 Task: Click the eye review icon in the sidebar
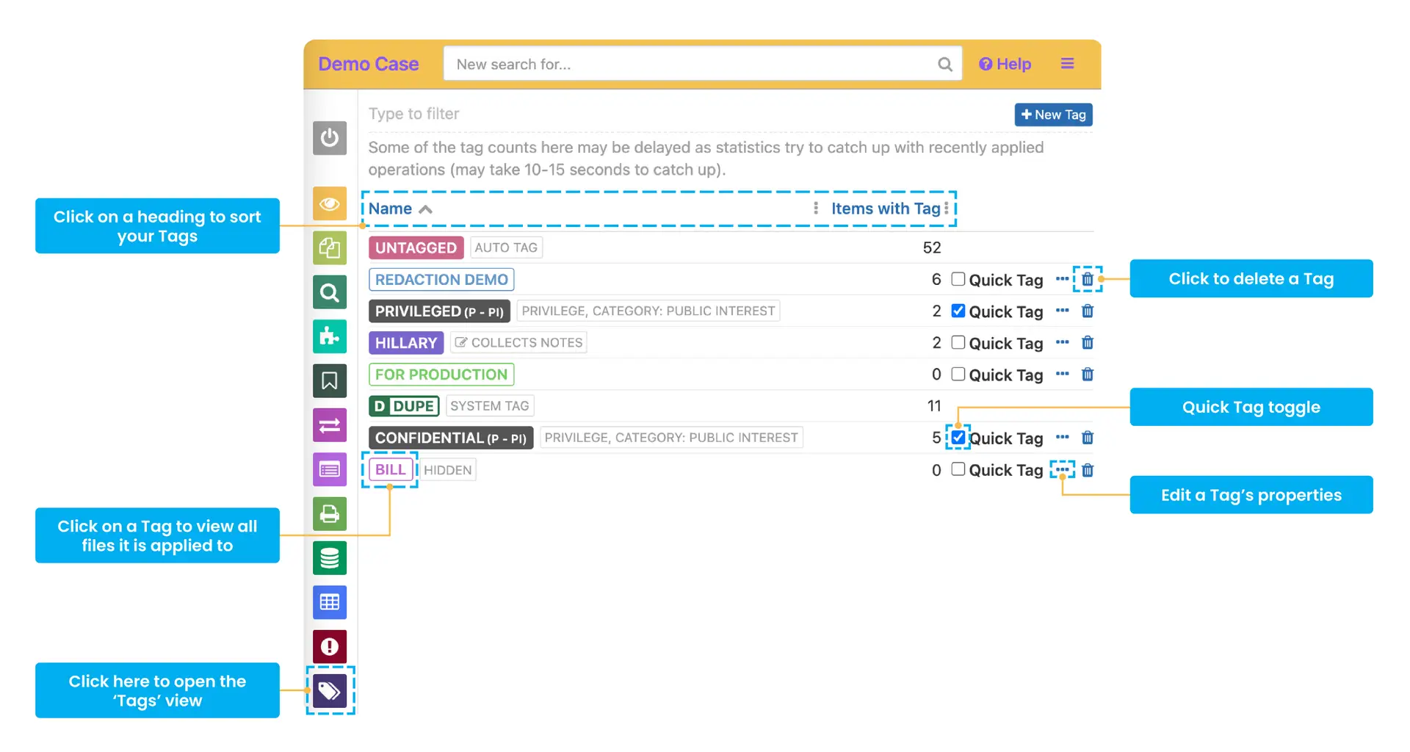tap(330, 204)
